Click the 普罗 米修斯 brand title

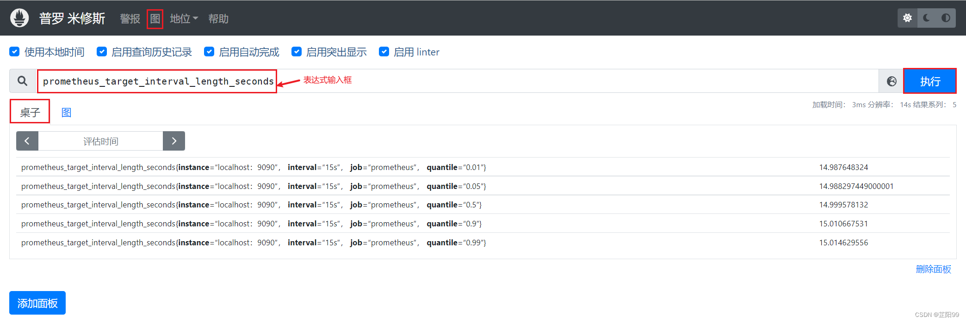[72, 18]
